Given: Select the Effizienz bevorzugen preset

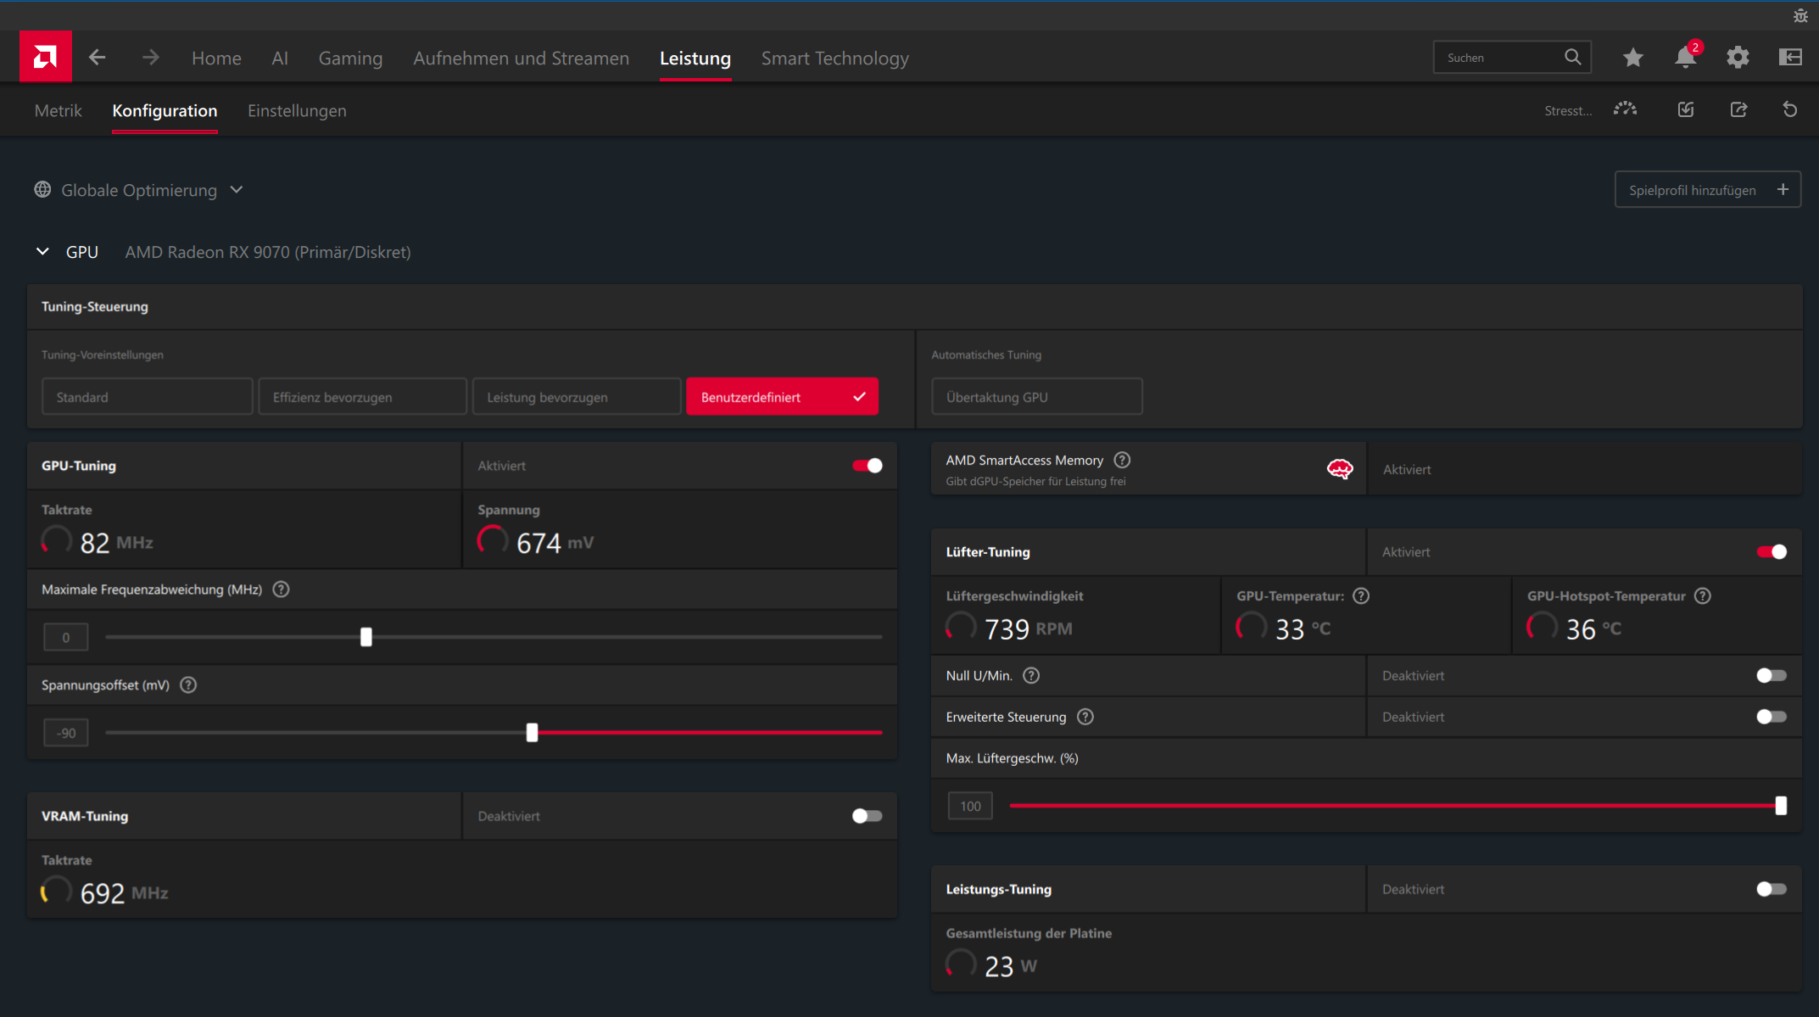Looking at the screenshot, I should tap(362, 397).
